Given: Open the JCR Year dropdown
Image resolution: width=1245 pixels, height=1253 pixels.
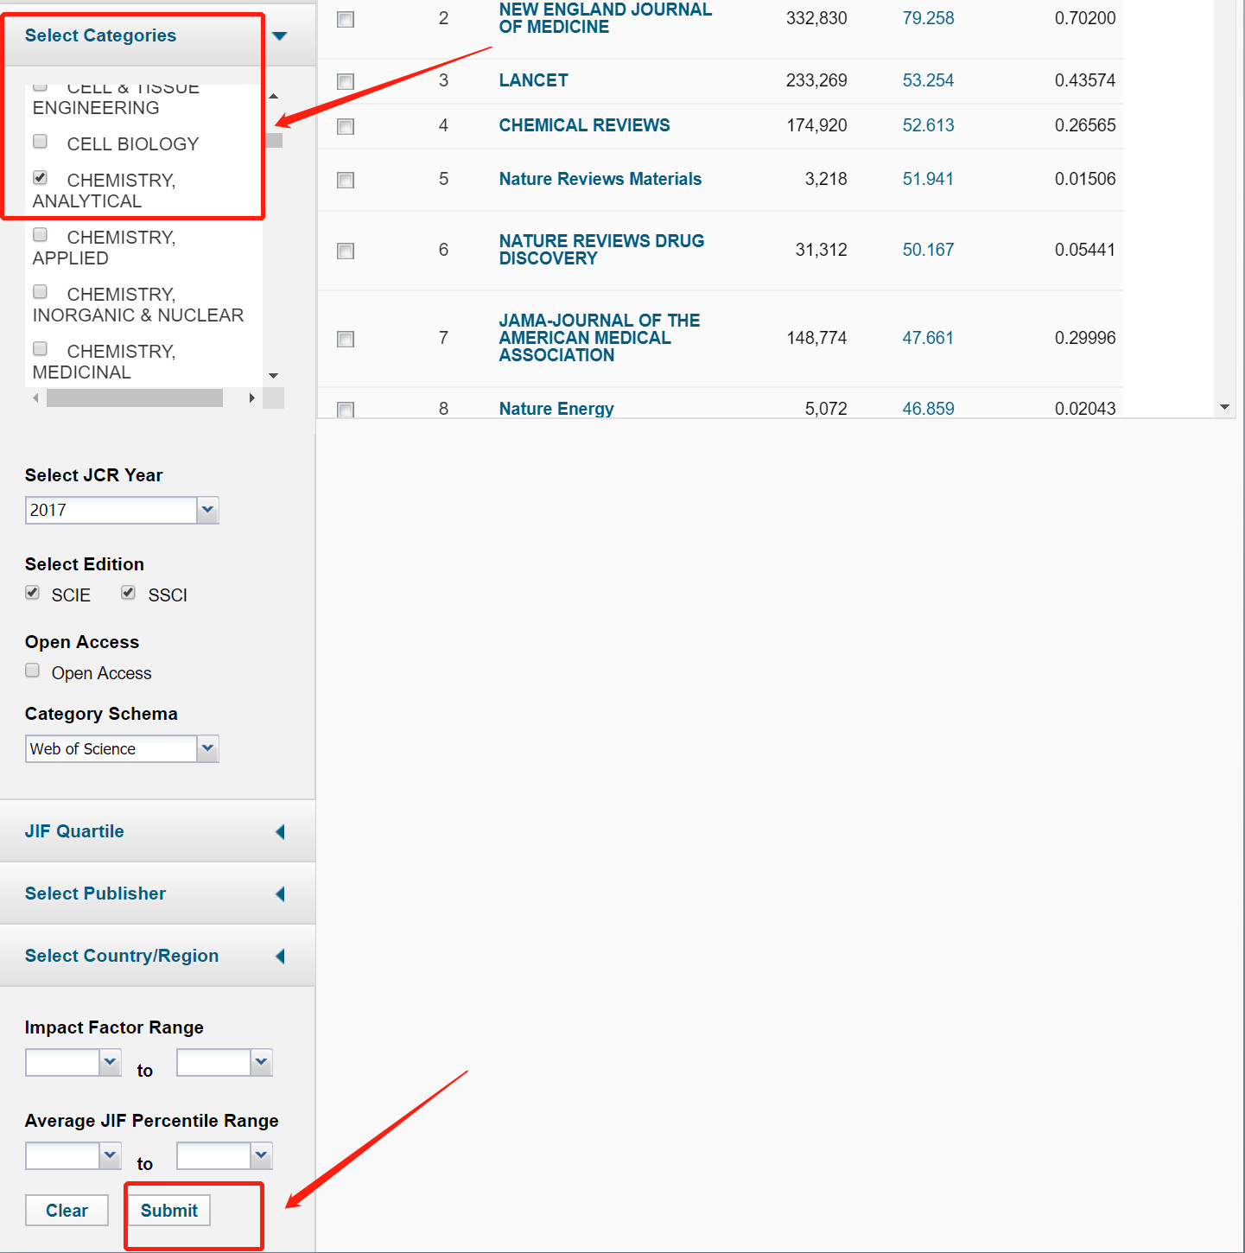Looking at the screenshot, I should 207,510.
